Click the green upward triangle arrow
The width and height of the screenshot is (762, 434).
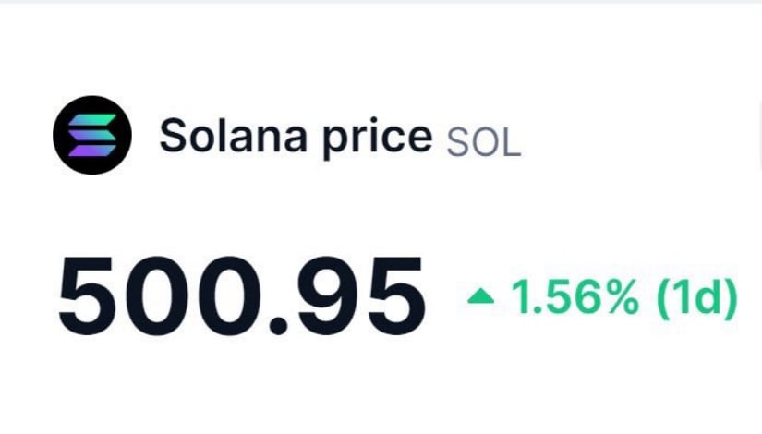[480, 296]
